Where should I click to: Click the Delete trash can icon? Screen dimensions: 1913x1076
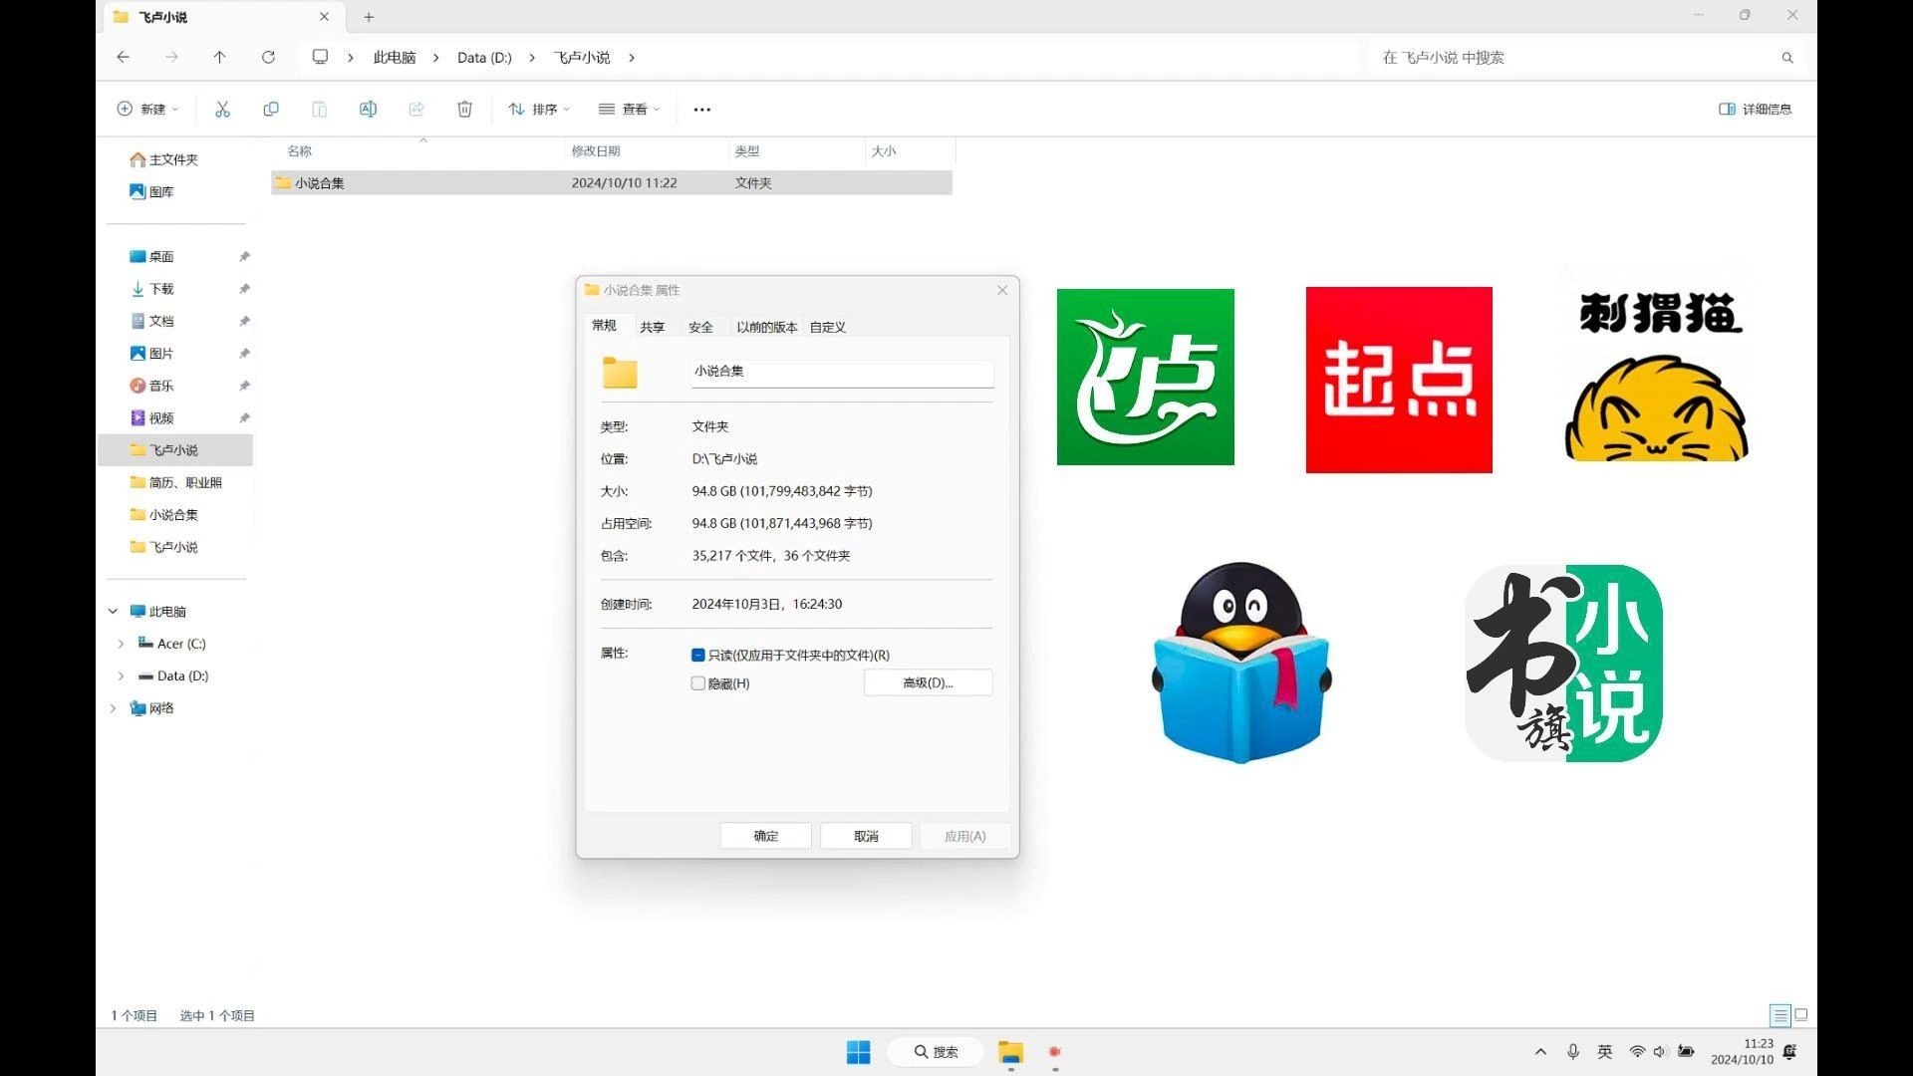(464, 110)
